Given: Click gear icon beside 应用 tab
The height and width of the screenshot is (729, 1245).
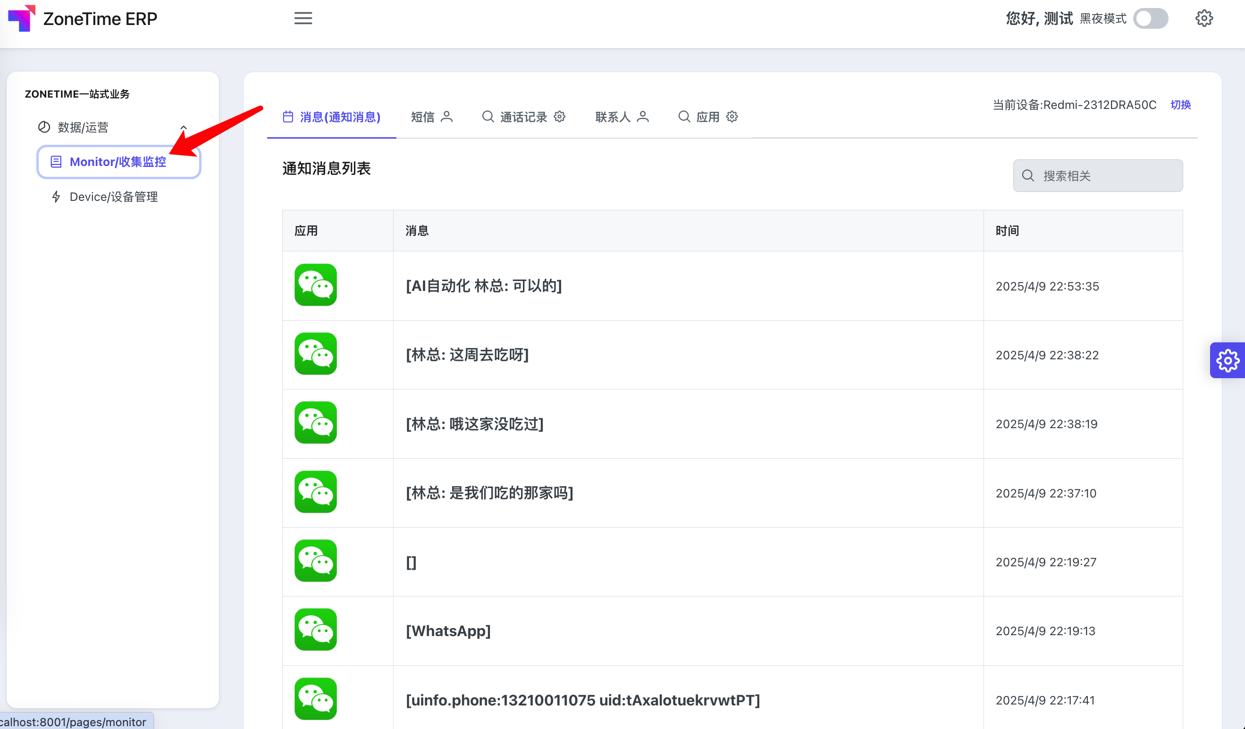Looking at the screenshot, I should coord(732,116).
